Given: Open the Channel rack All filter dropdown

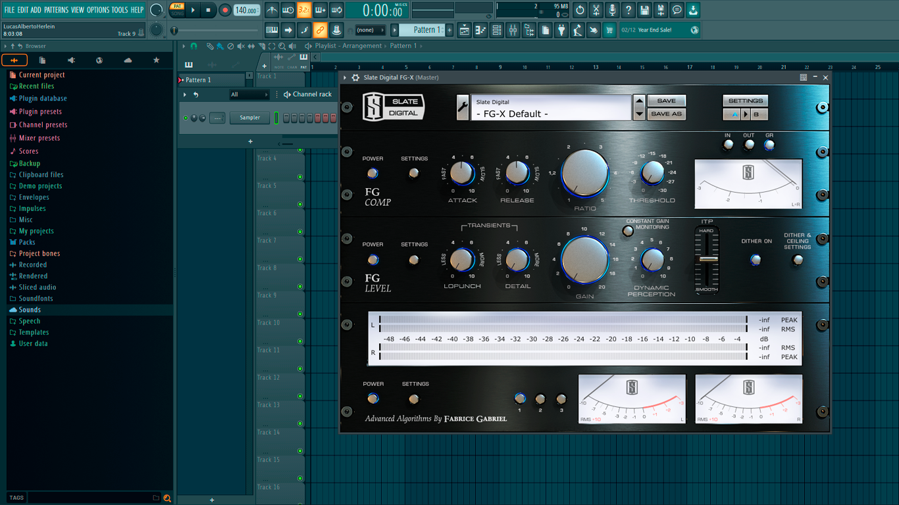Looking at the screenshot, I should point(249,95).
